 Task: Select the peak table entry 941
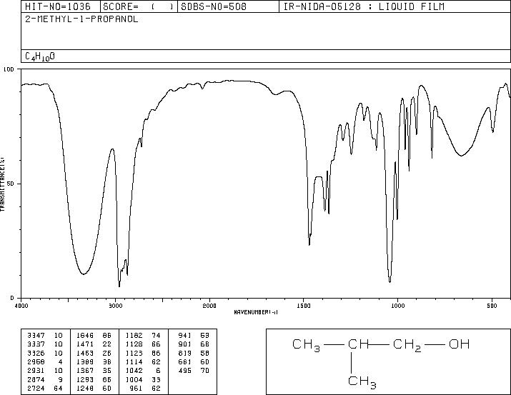tap(185, 336)
